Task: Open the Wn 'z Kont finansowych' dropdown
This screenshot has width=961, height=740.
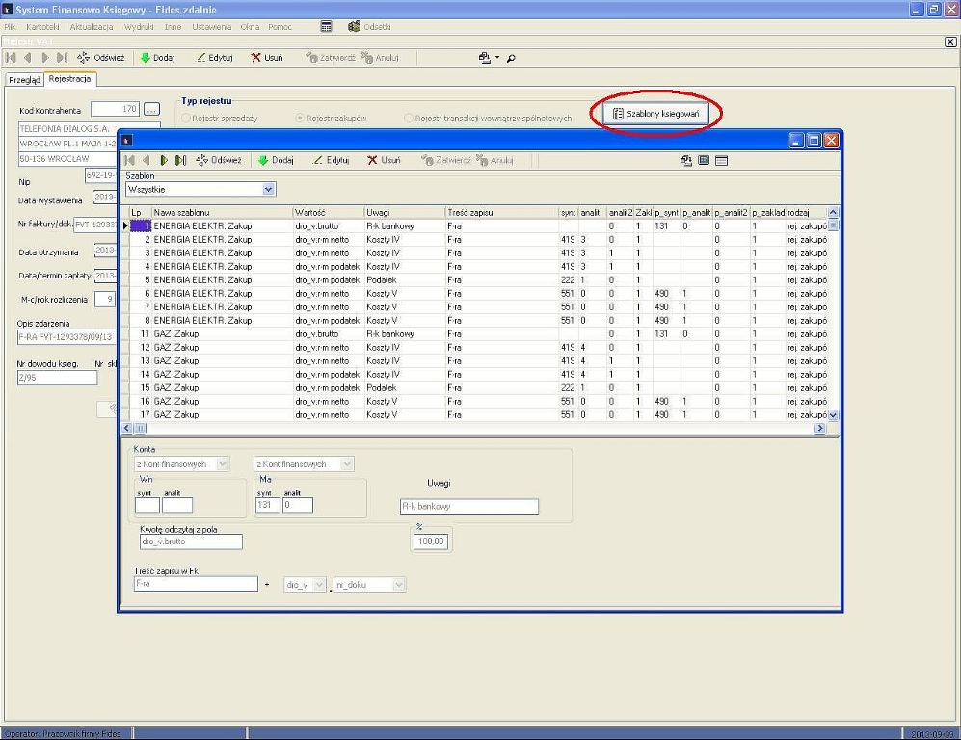Action: coord(223,463)
